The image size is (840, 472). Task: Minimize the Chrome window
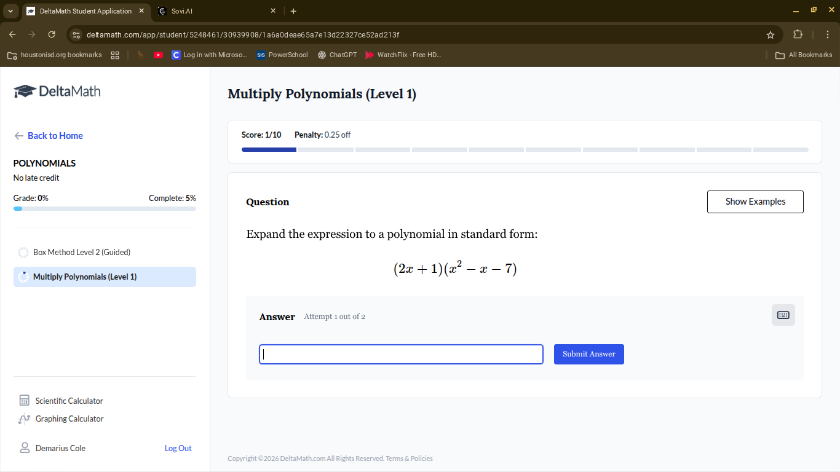796,10
